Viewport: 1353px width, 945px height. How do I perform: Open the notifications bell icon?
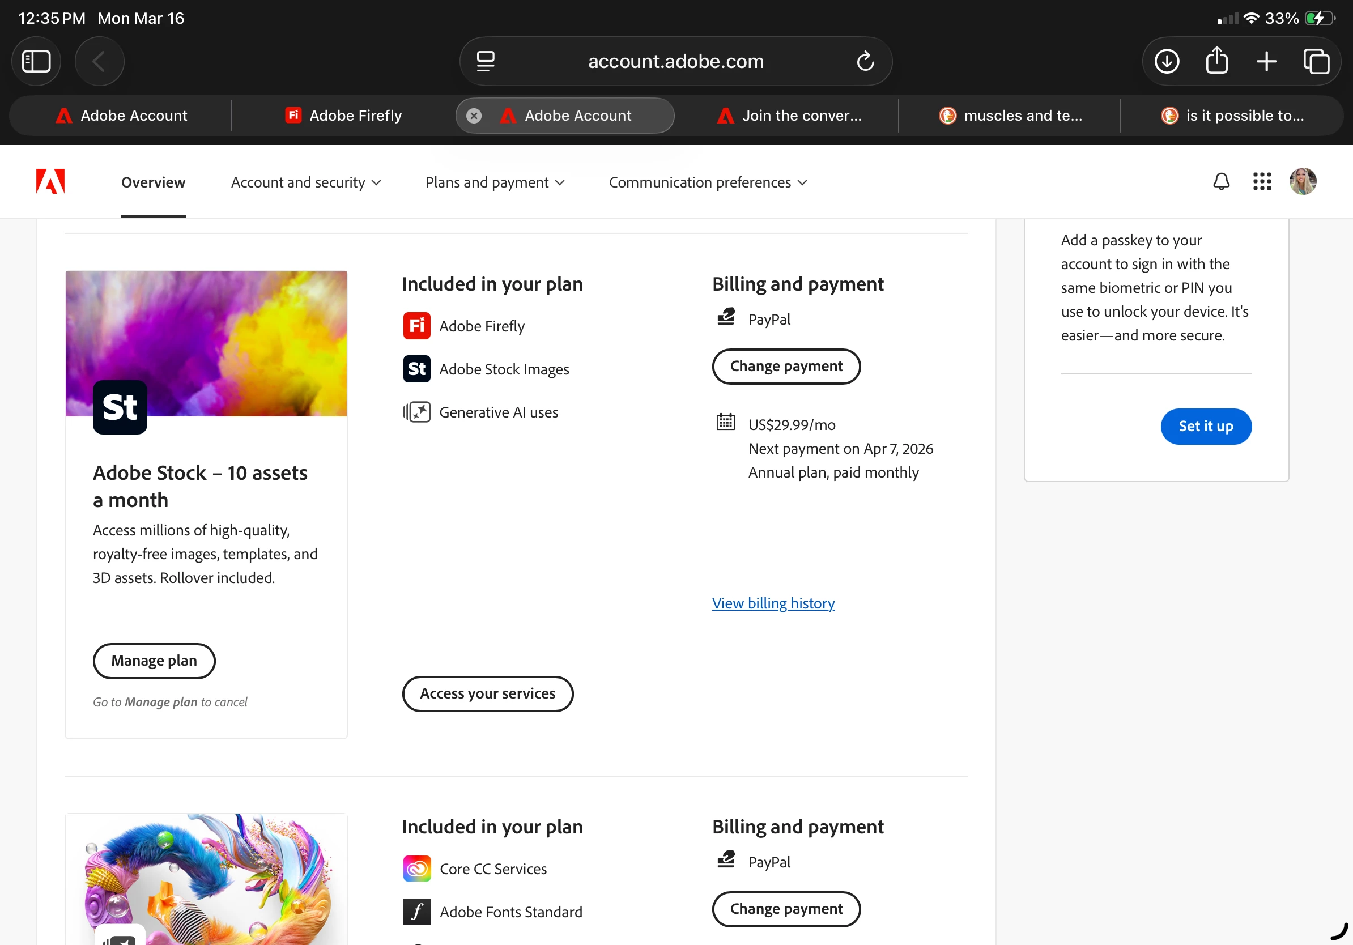(1221, 181)
